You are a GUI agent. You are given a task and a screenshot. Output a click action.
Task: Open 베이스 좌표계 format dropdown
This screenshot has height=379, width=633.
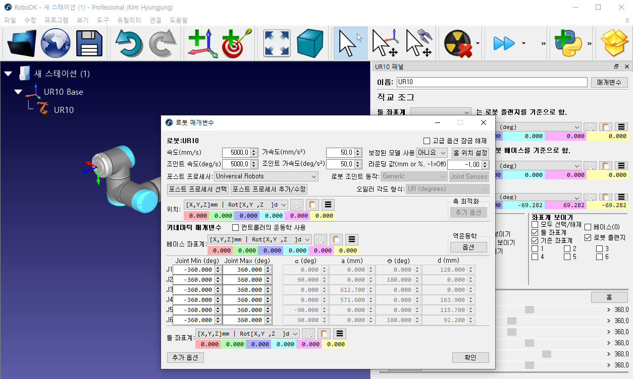click(x=259, y=239)
